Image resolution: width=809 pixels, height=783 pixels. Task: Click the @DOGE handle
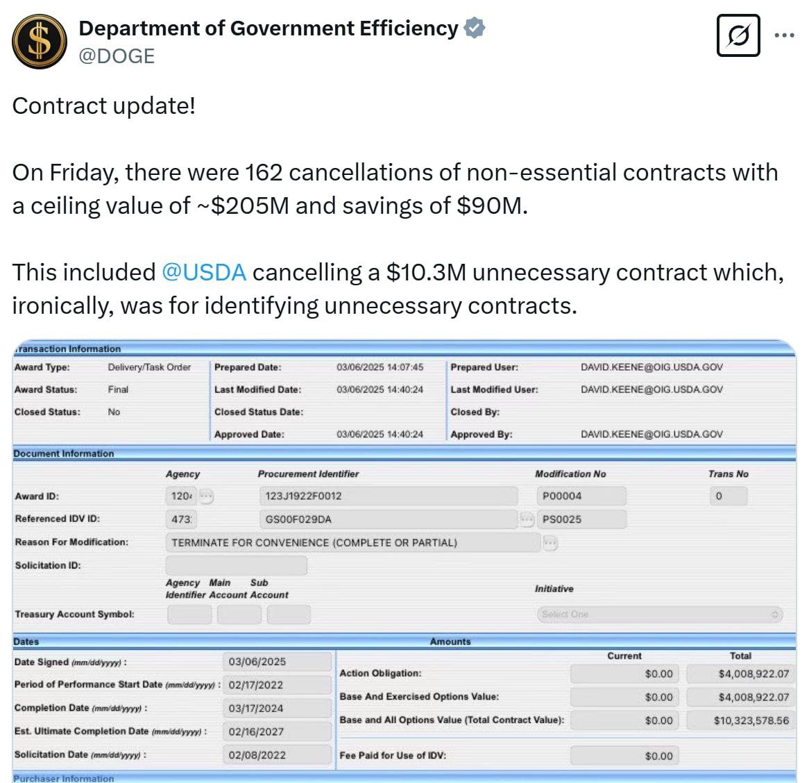point(117,56)
